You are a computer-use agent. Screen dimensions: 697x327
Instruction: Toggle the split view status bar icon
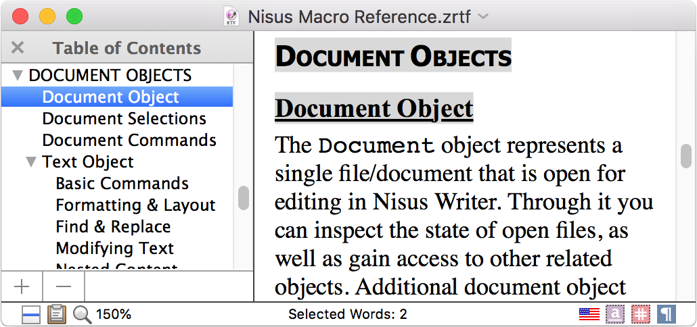[x=31, y=315]
